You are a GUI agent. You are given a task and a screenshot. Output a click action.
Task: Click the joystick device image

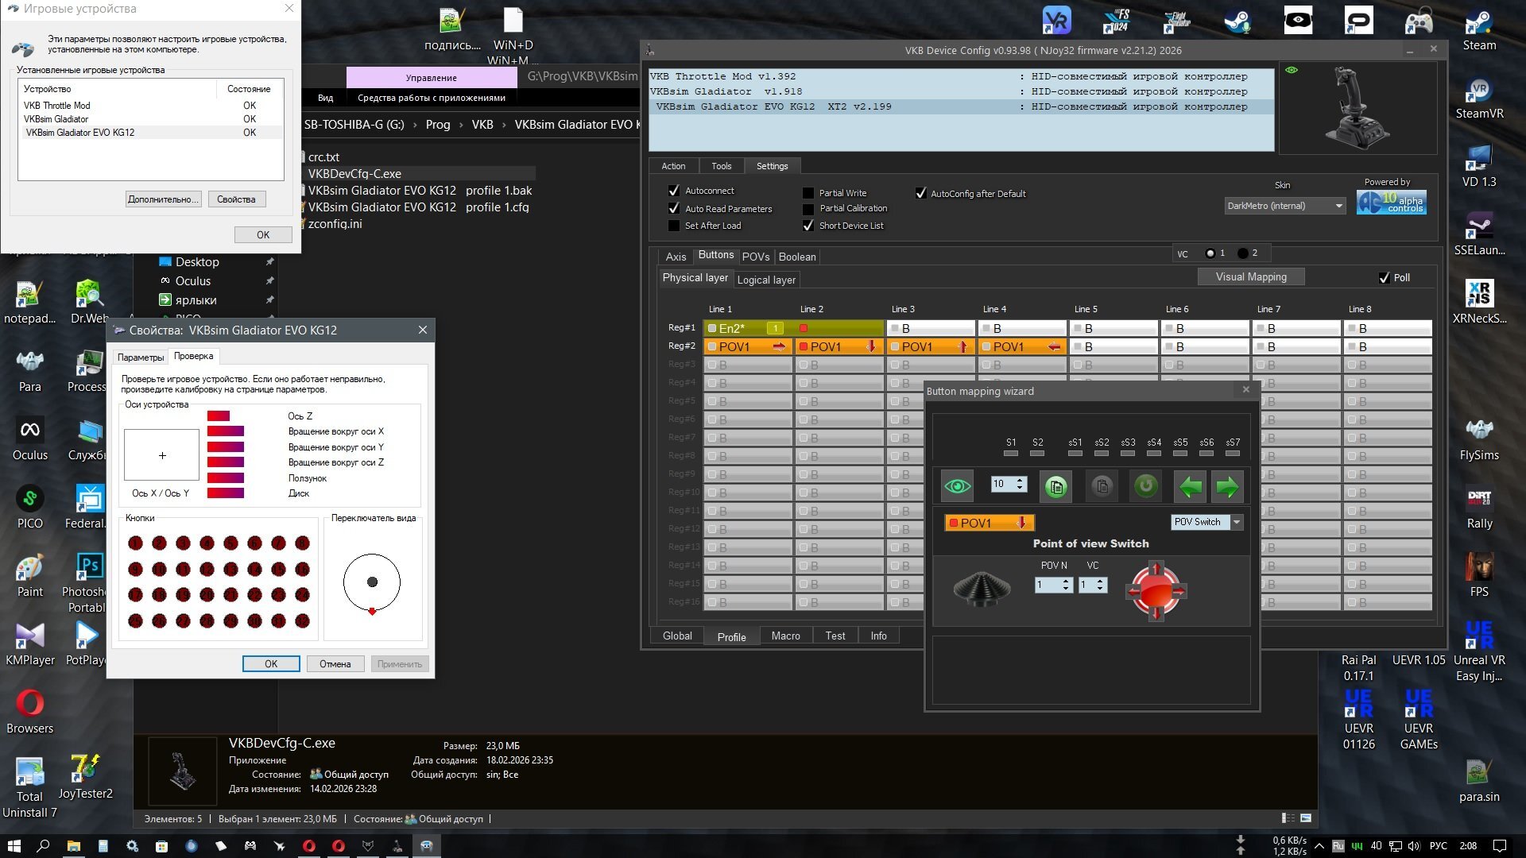(x=1356, y=108)
